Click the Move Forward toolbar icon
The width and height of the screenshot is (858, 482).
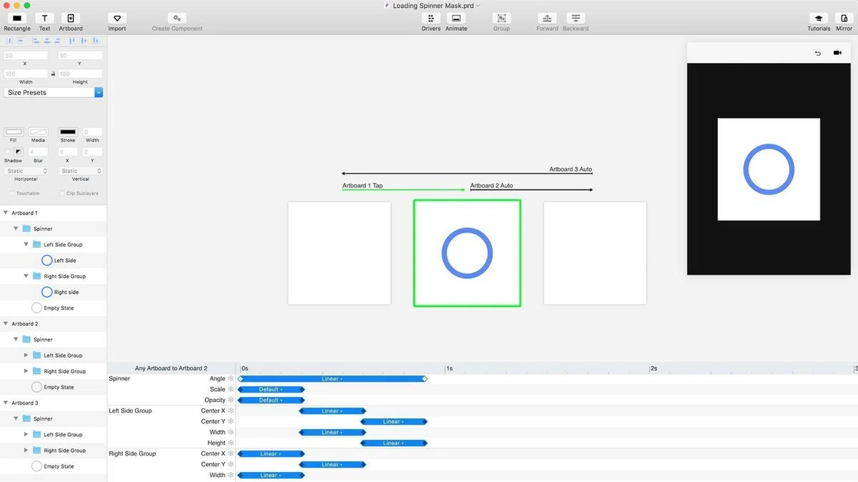pyautogui.click(x=547, y=18)
